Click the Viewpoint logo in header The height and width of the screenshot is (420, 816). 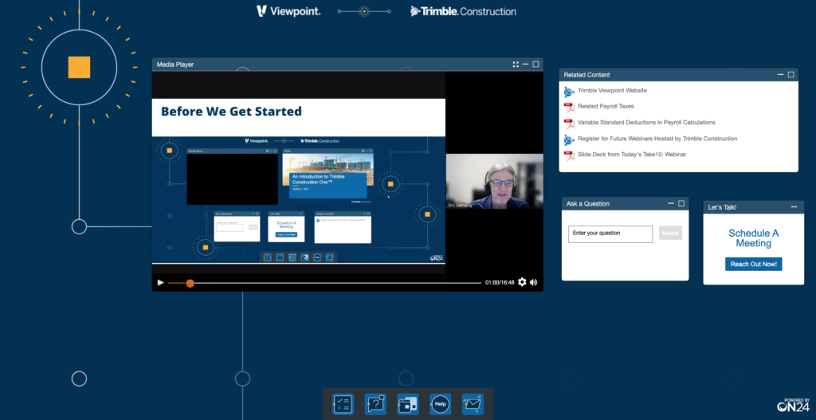click(288, 11)
